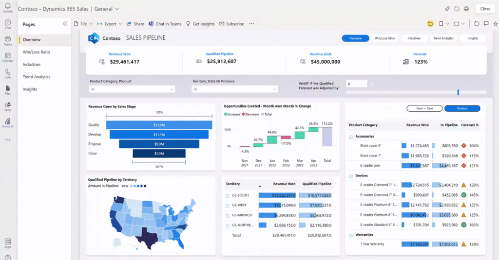
Task: Click the Forecast % column header
Action: click(470, 125)
